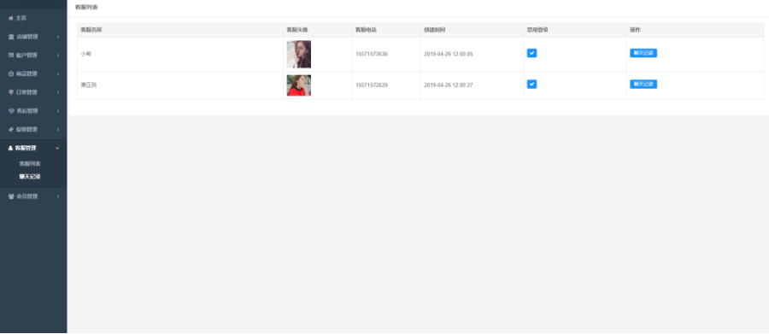
Task: Open the avatar thumbnail of 小希
Action: 299,54
